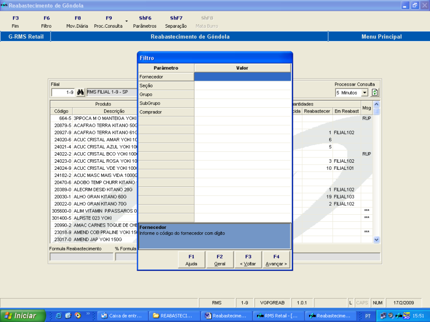Screen dimensions: 430x322
Task: Select ShF6 Parâmetros in the toolbar
Action: (145, 22)
